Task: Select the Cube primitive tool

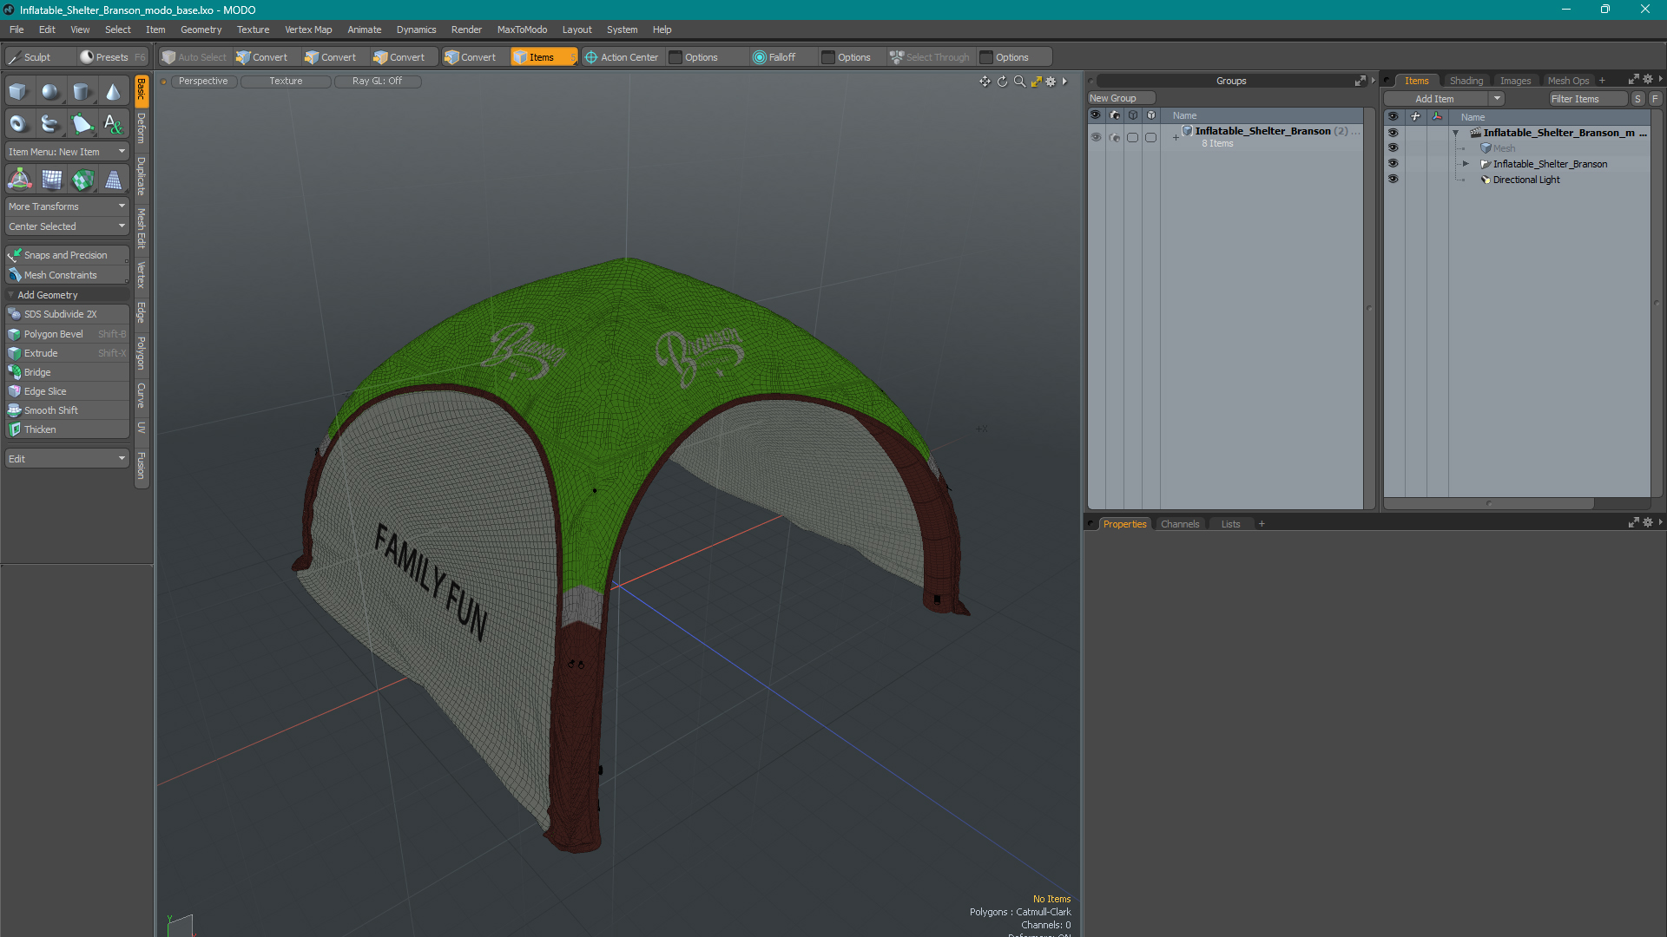Action: (18, 92)
